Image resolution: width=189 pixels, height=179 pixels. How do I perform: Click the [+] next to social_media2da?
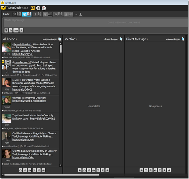[22, 164]
